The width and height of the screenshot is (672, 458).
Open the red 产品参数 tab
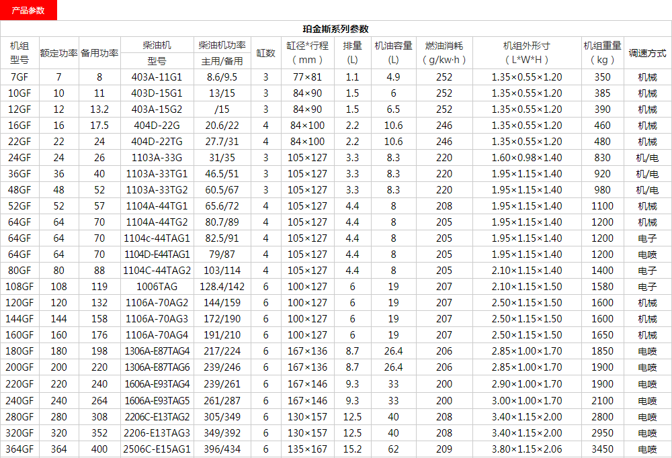[x=28, y=10]
